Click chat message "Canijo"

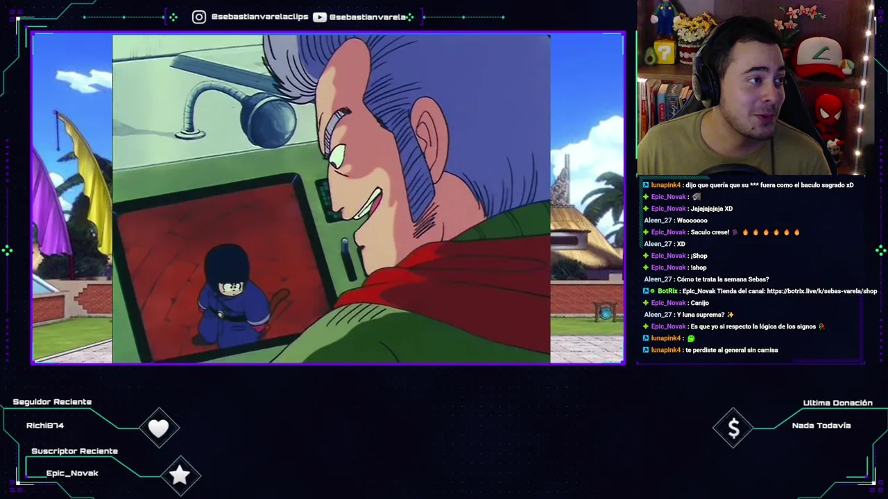[699, 303]
